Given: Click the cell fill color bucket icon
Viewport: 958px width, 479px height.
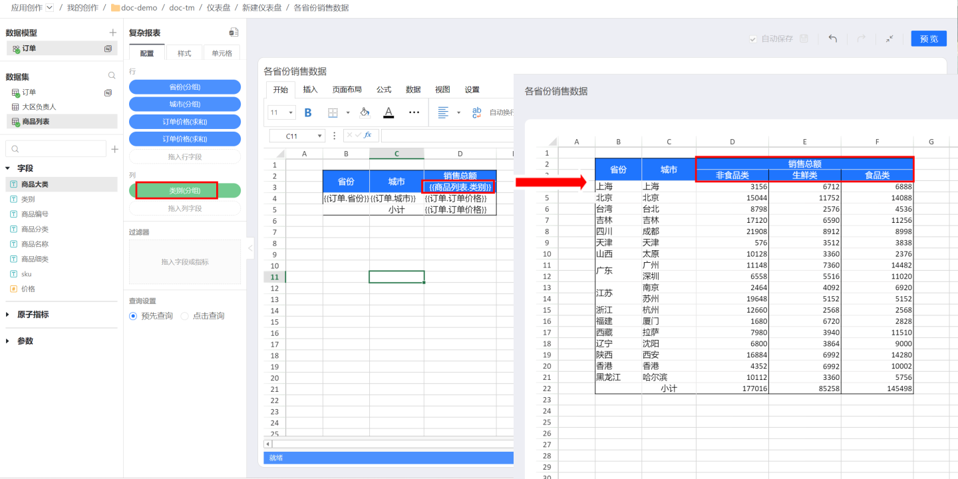Looking at the screenshot, I should (x=365, y=112).
